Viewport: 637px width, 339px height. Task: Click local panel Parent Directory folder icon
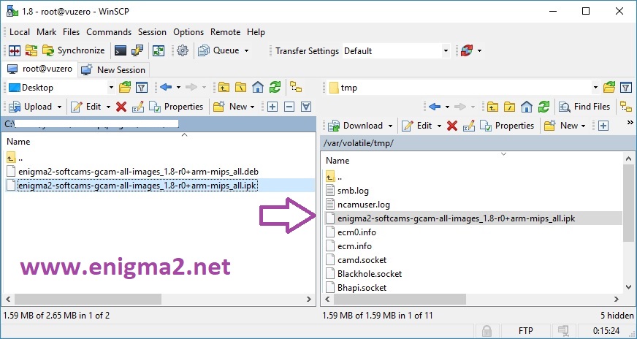[224, 87]
